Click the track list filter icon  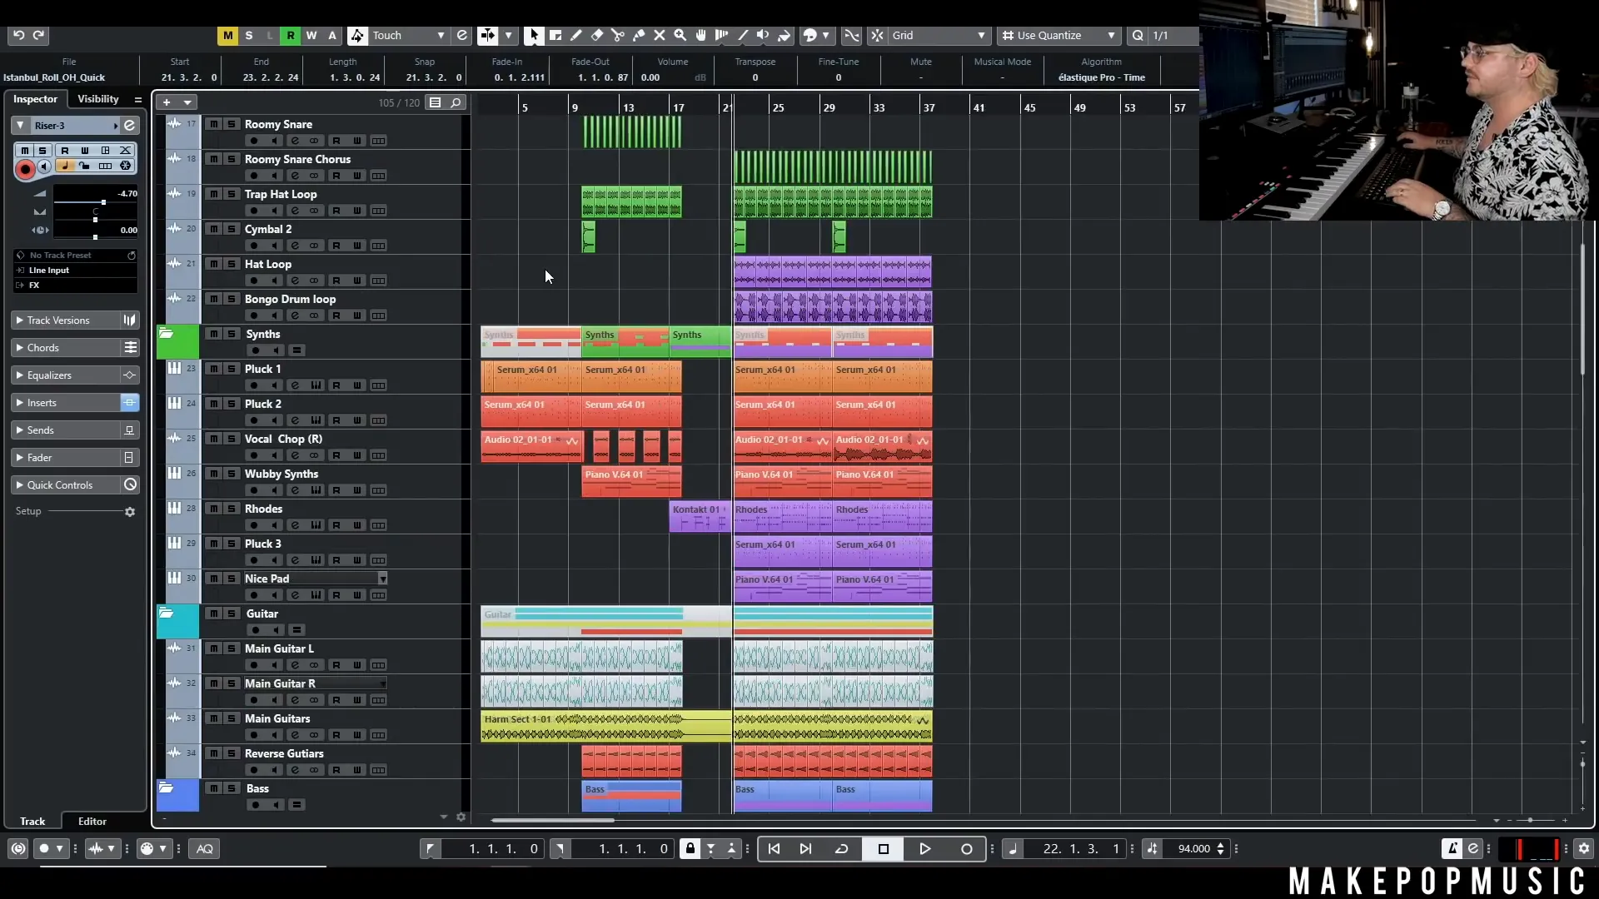(435, 102)
